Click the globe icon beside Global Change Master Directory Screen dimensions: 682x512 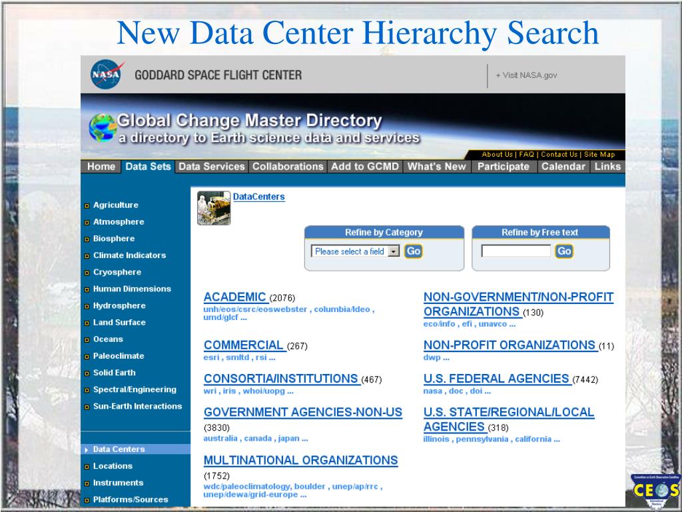pos(103,127)
